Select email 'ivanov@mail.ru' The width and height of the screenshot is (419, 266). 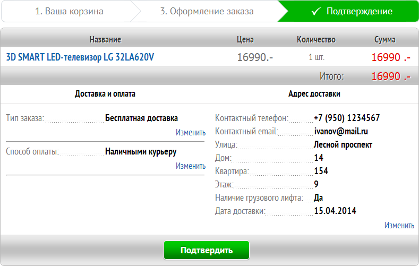341,131
